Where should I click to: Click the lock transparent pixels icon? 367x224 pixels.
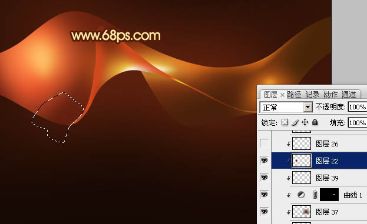285,122
